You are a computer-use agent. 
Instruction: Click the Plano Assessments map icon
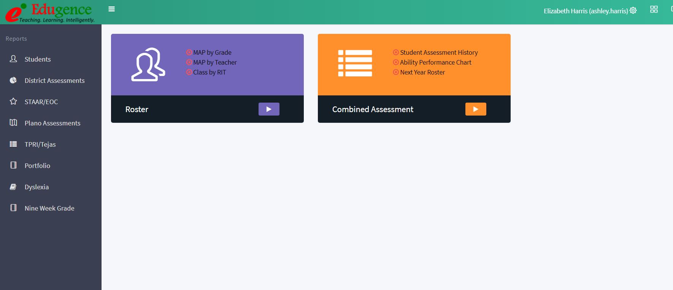[13, 123]
